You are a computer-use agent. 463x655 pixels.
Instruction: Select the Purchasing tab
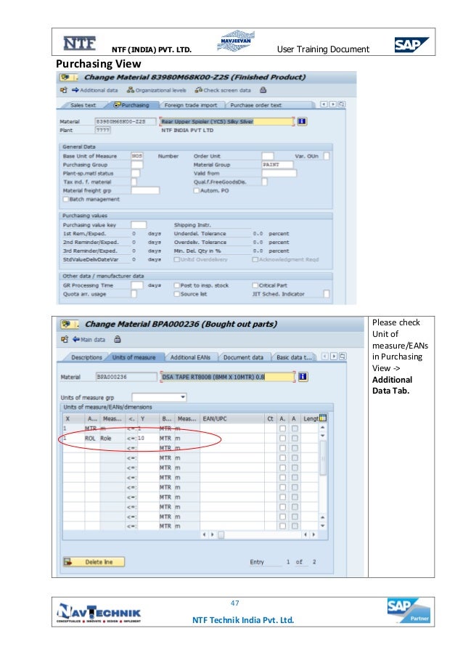(x=132, y=105)
